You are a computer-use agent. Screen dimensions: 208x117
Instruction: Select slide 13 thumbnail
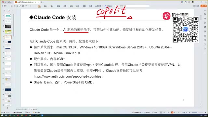[x=8, y=79]
